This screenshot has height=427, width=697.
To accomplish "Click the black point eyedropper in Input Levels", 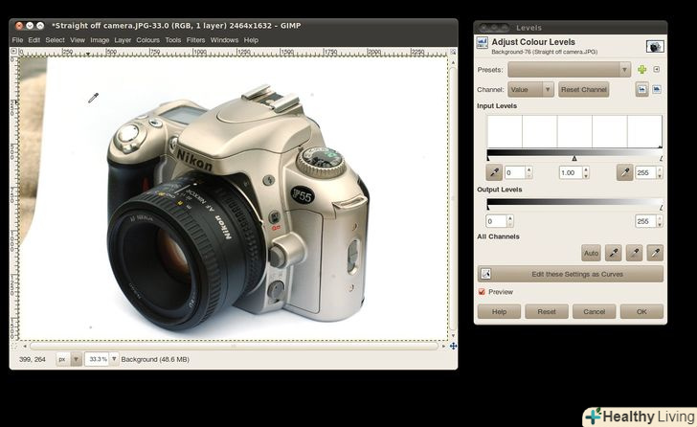I will coord(494,172).
